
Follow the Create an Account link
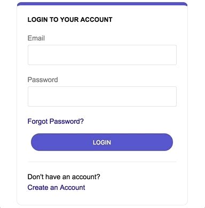click(x=56, y=188)
